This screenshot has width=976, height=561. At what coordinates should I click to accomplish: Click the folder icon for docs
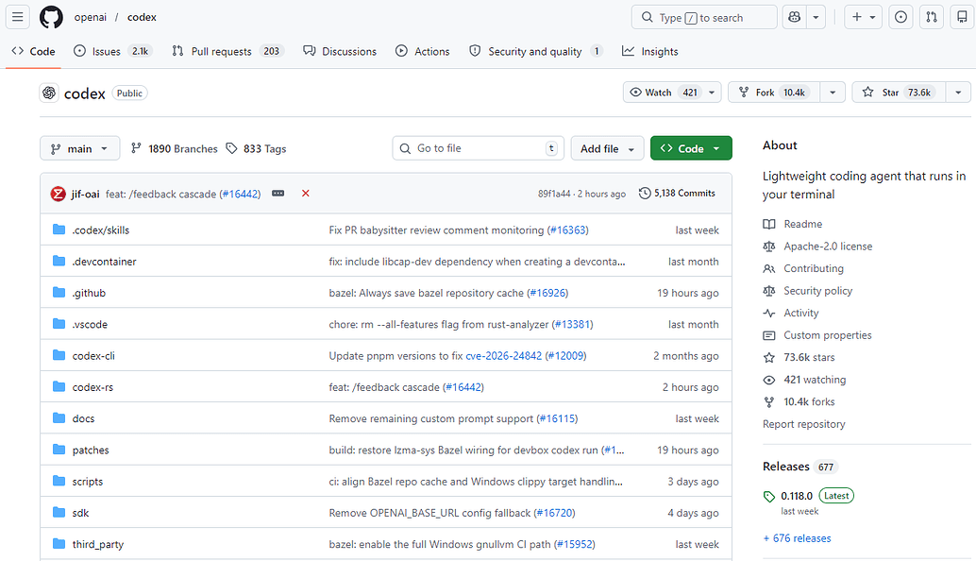(x=59, y=417)
